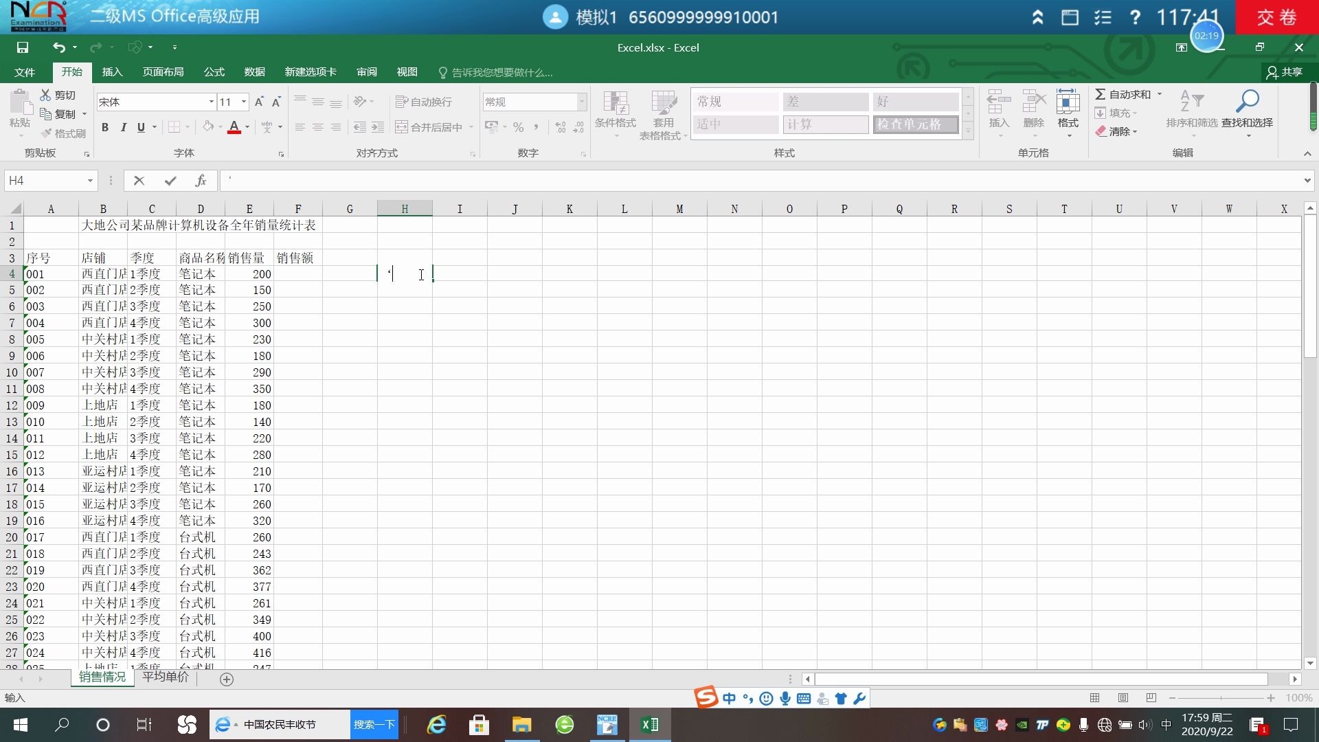Toggle Italic formatting
Viewport: 1319px width, 742px height.
(x=124, y=127)
